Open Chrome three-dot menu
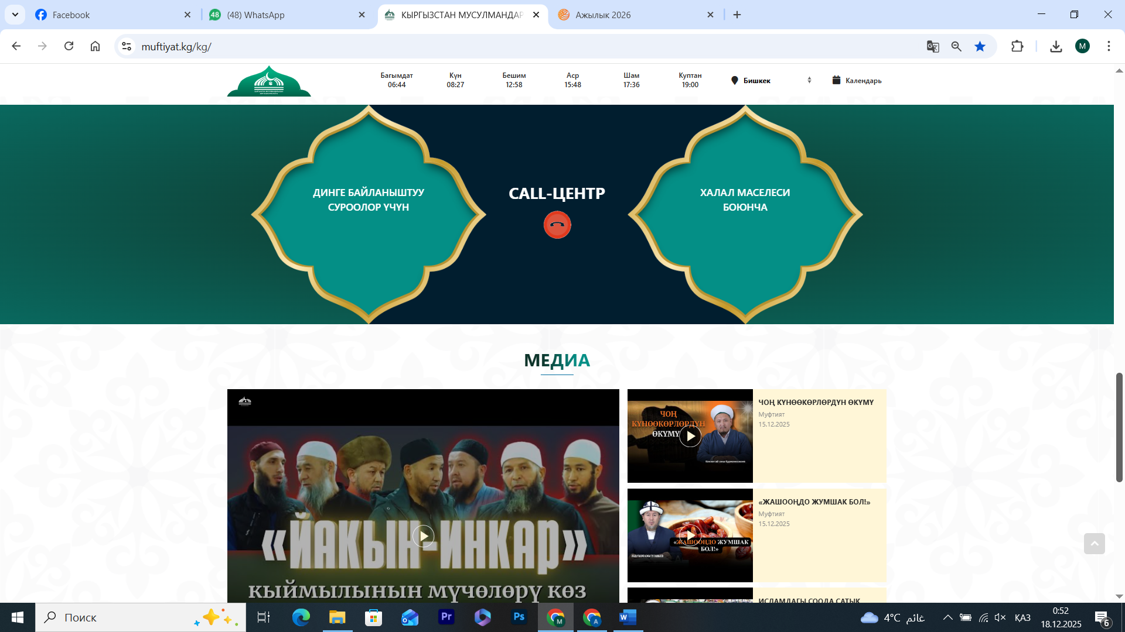Viewport: 1125px width, 632px height. [1109, 47]
